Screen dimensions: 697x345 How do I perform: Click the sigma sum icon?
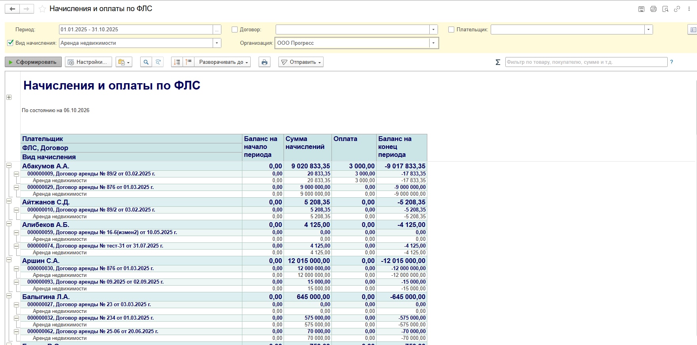(498, 62)
